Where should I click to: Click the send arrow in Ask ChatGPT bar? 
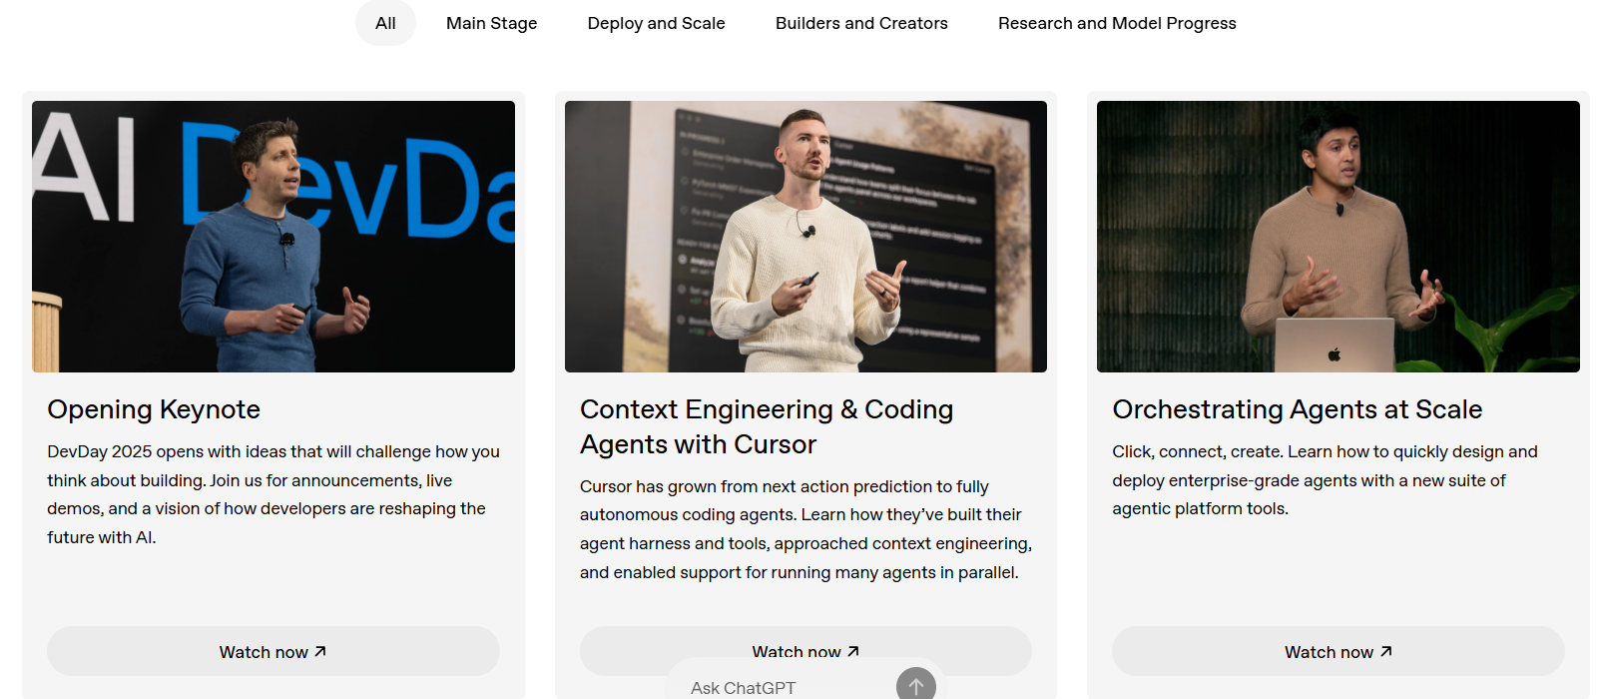915,685
